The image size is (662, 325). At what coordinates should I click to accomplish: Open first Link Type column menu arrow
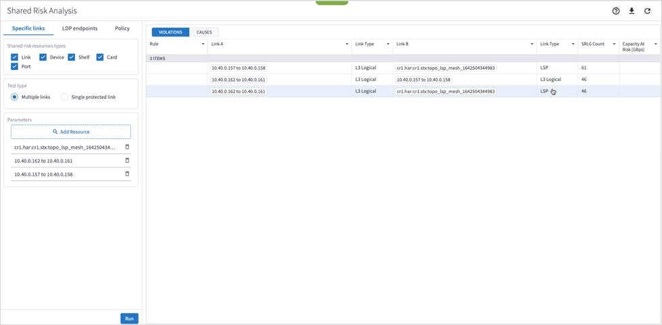pos(388,44)
